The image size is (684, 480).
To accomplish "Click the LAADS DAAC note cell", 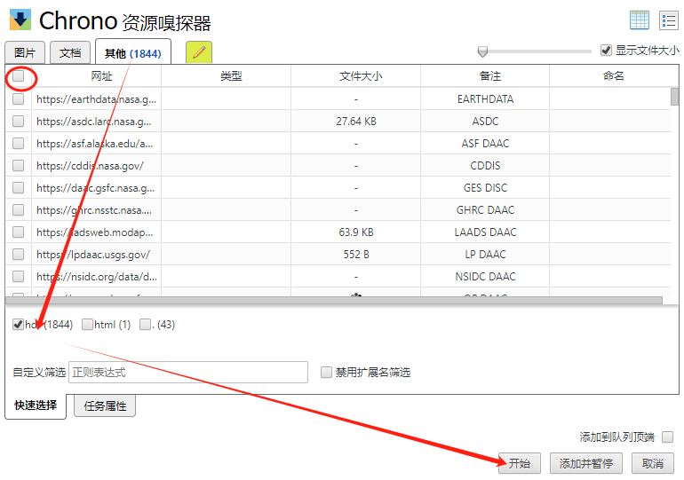I will [485, 232].
